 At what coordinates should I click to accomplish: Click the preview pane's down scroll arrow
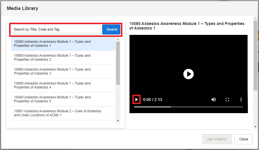pyautogui.click(x=255, y=126)
